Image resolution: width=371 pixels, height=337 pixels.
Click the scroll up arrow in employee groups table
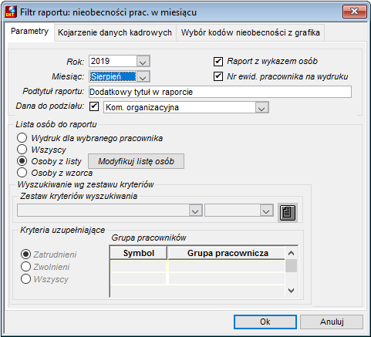click(x=291, y=253)
